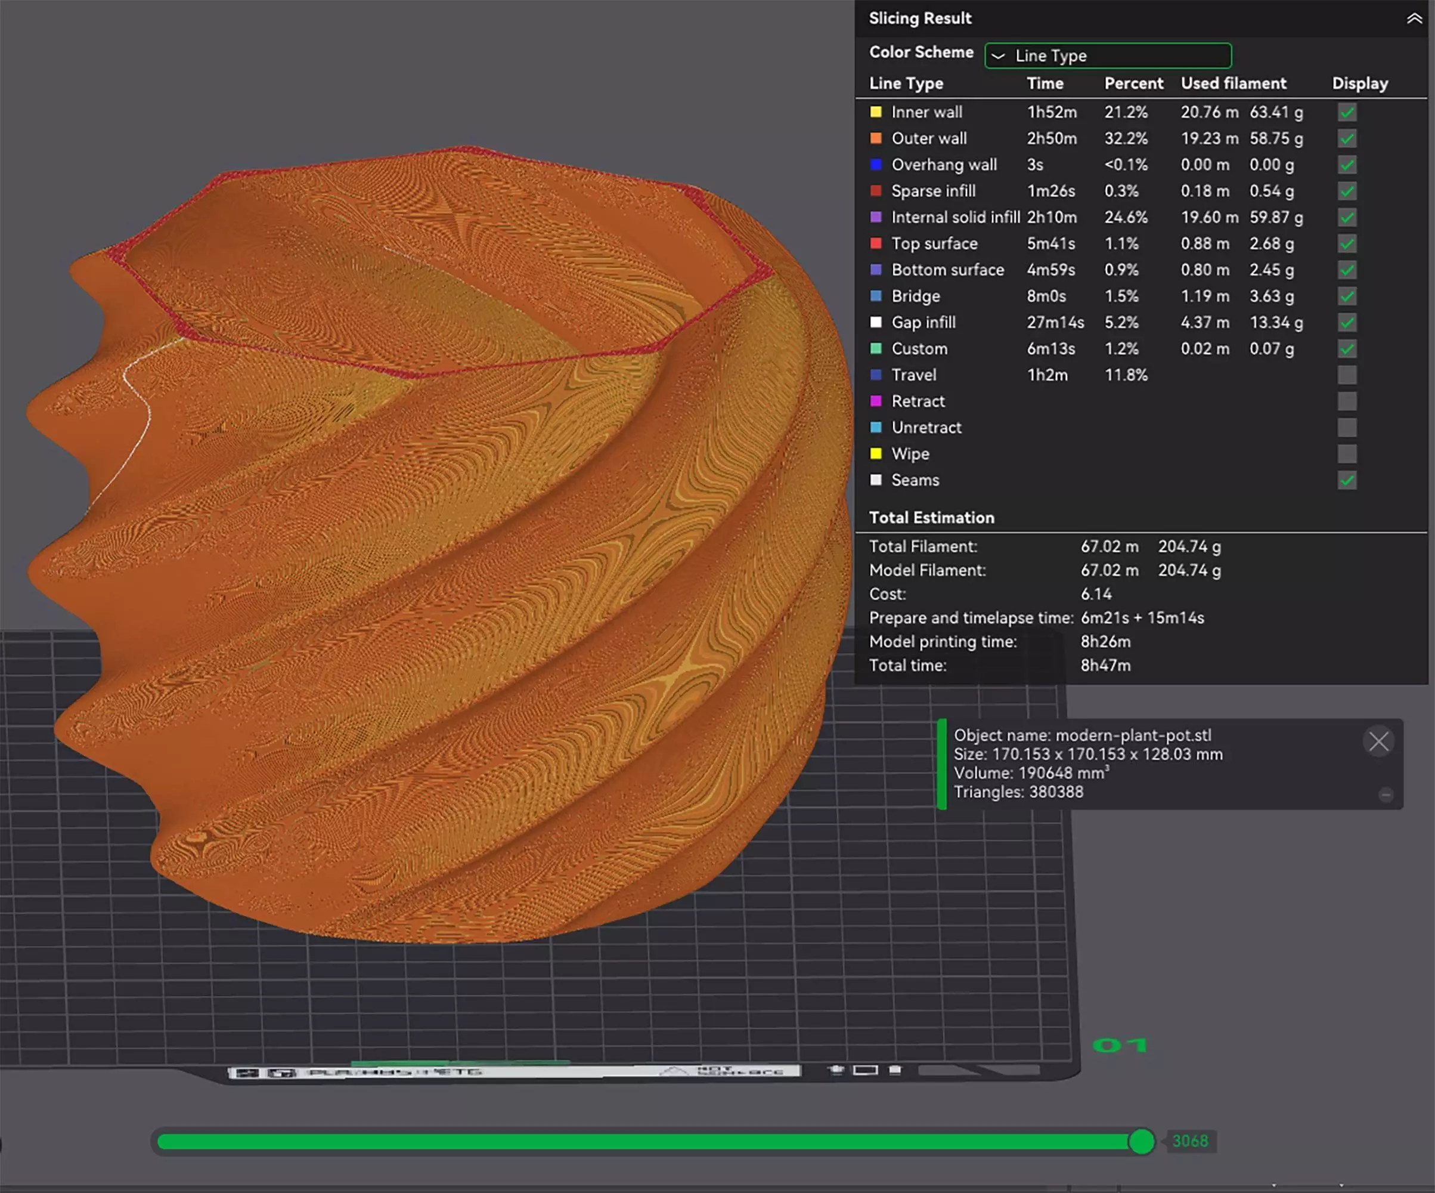Toggle Bottom surface display checkbox

tap(1347, 270)
